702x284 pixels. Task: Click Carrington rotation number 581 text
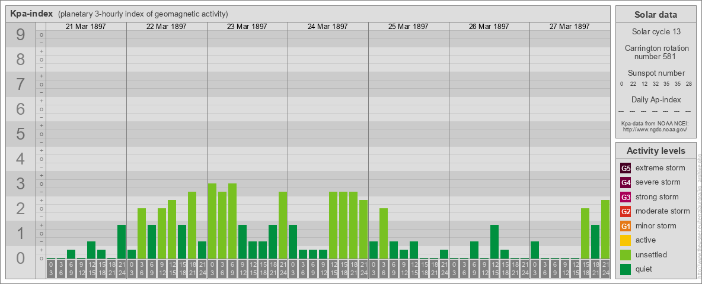(656, 52)
